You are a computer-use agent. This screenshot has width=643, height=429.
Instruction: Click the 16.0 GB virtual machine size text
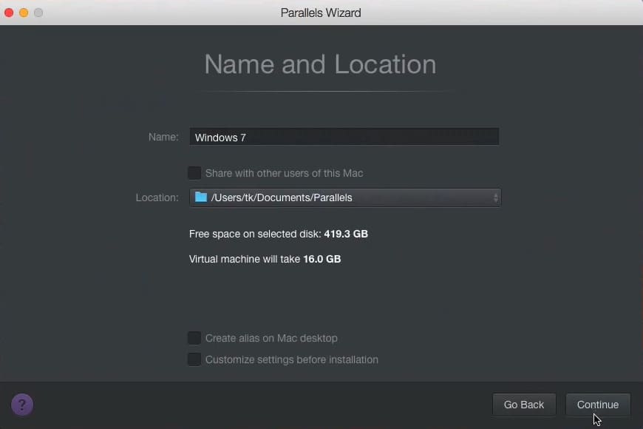point(322,259)
